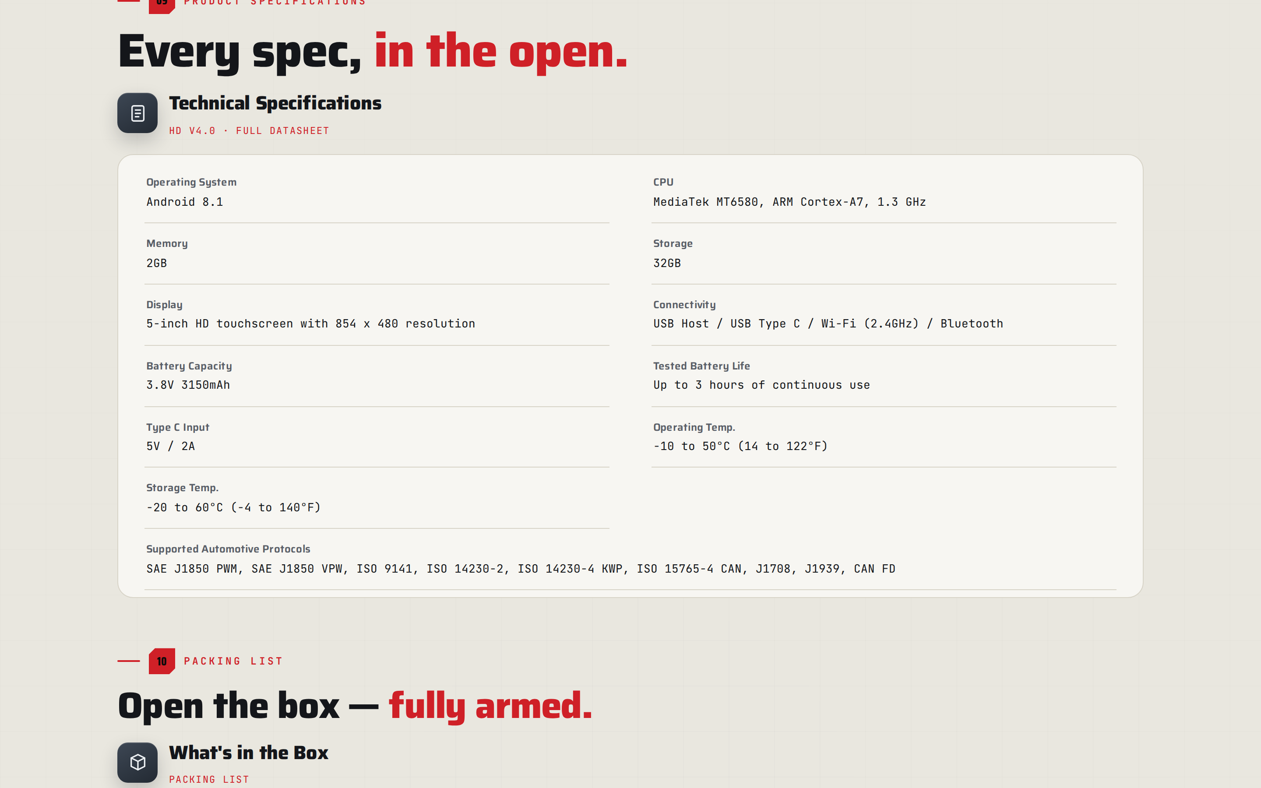Click the '5-inch HD touchscreen' display value
Image resolution: width=1261 pixels, height=788 pixels.
[310, 324]
